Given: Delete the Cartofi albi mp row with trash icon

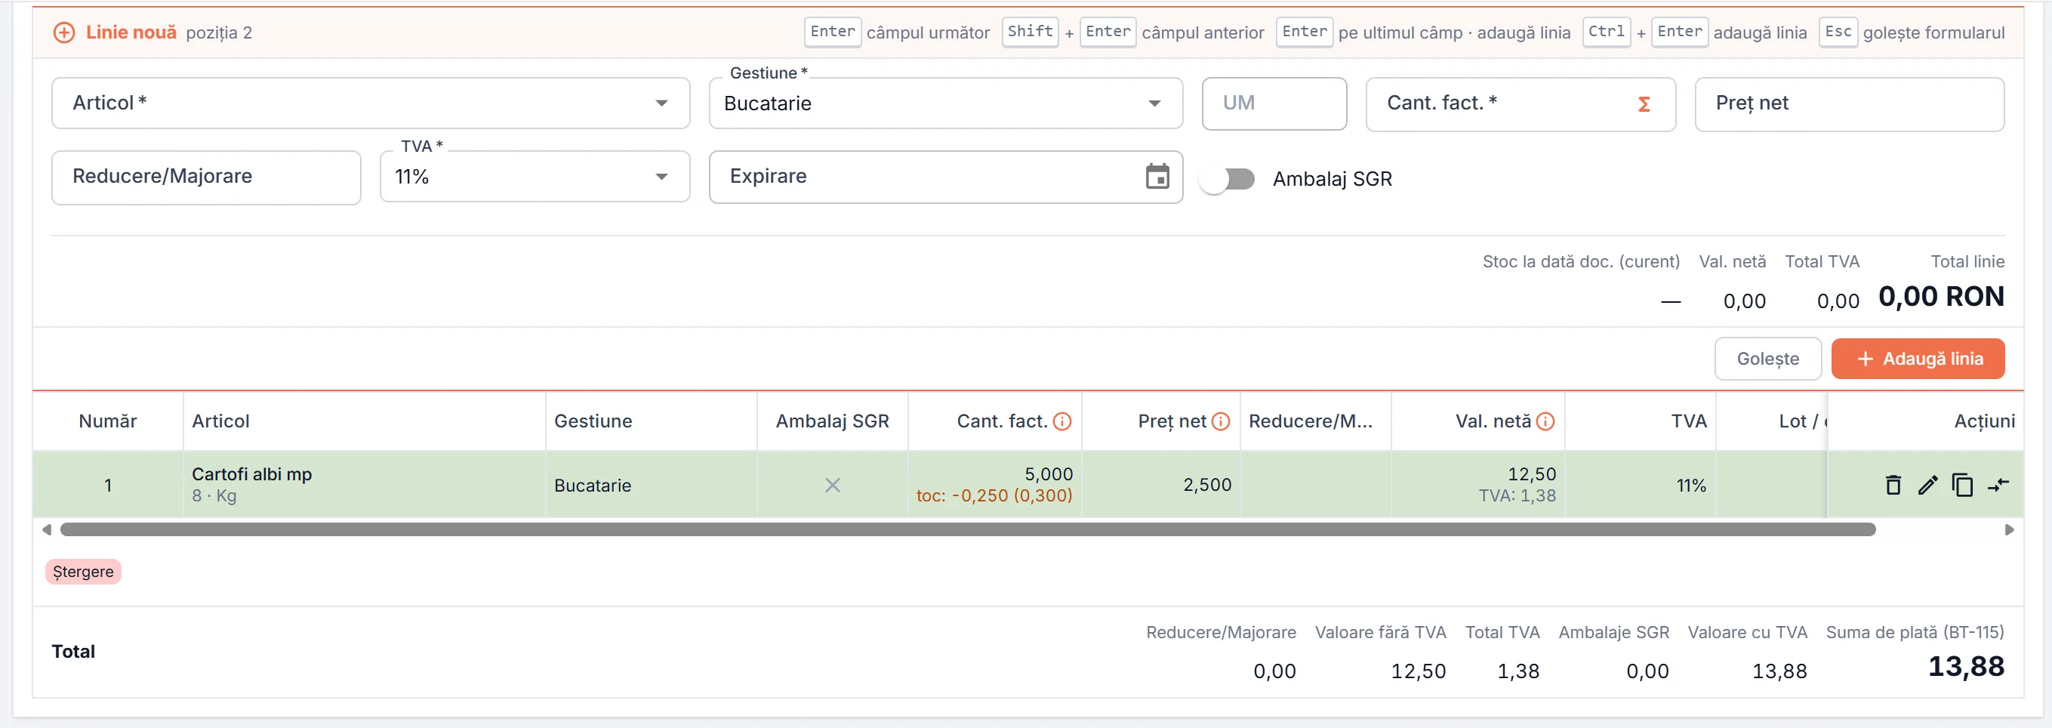Looking at the screenshot, I should click(x=1893, y=484).
